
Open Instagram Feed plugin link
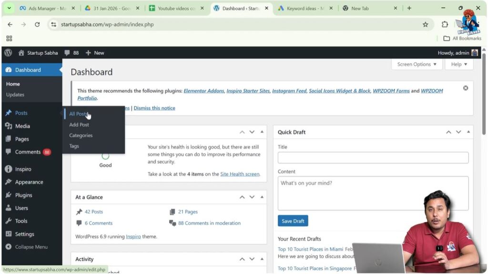click(289, 91)
